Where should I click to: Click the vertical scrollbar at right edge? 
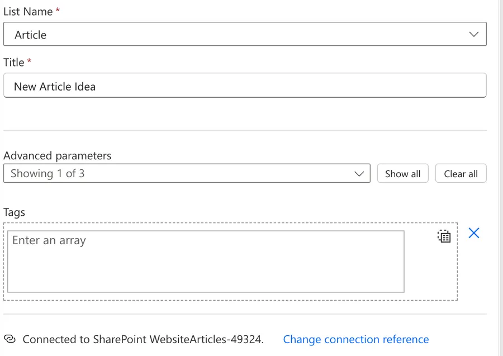501,178
